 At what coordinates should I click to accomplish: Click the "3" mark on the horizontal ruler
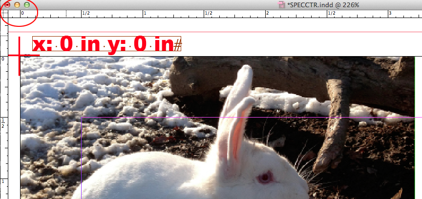389,13
